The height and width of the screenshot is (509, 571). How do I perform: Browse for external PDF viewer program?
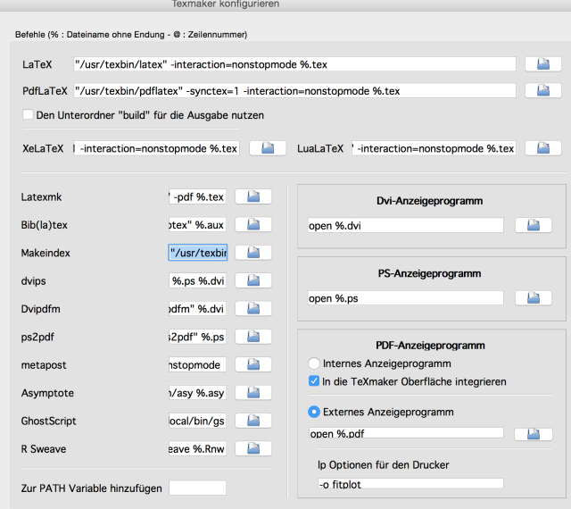click(x=534, y=434)
